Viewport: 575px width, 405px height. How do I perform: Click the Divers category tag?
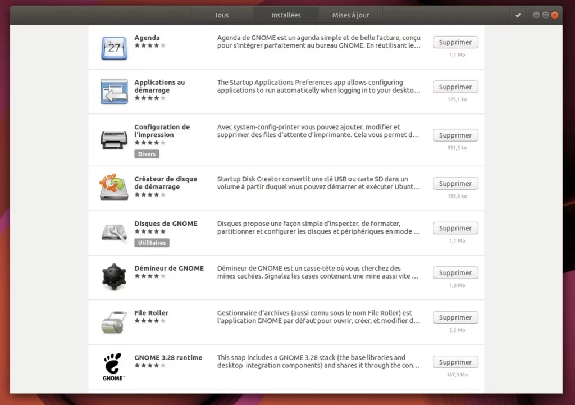coord(147,154)
